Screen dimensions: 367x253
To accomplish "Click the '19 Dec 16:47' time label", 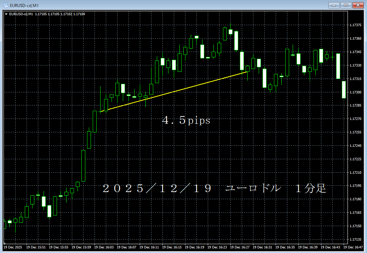I will [353, 247].
